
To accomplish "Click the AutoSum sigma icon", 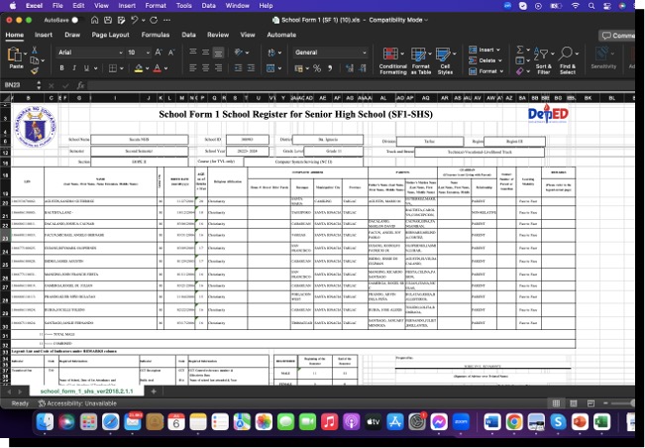I will coord(520,50).
